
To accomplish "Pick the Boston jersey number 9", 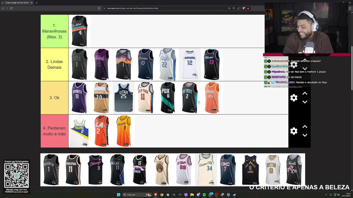I will pos(272,170).
